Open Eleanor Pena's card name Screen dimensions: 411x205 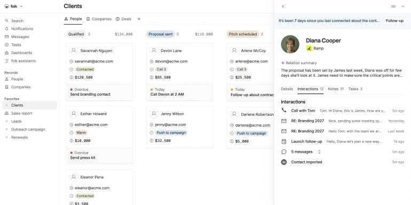pyautogui.click(x=92, y=177)
